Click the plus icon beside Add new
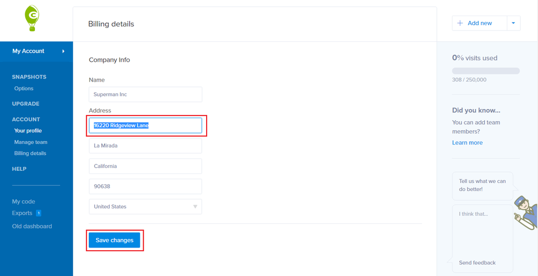Screen dimensions: 538x276 coord(460,23)
